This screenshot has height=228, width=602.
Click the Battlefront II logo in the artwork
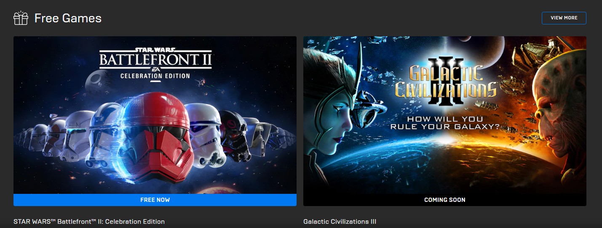pyautogui.click(x=155, y=58)
